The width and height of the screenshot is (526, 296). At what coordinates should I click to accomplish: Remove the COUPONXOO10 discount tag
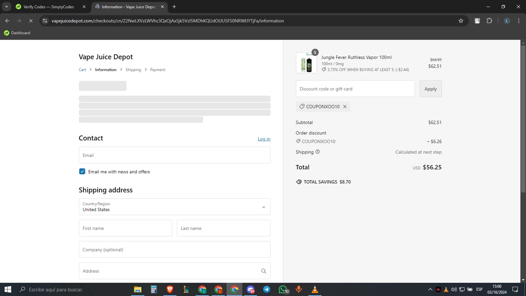[345, 107]
